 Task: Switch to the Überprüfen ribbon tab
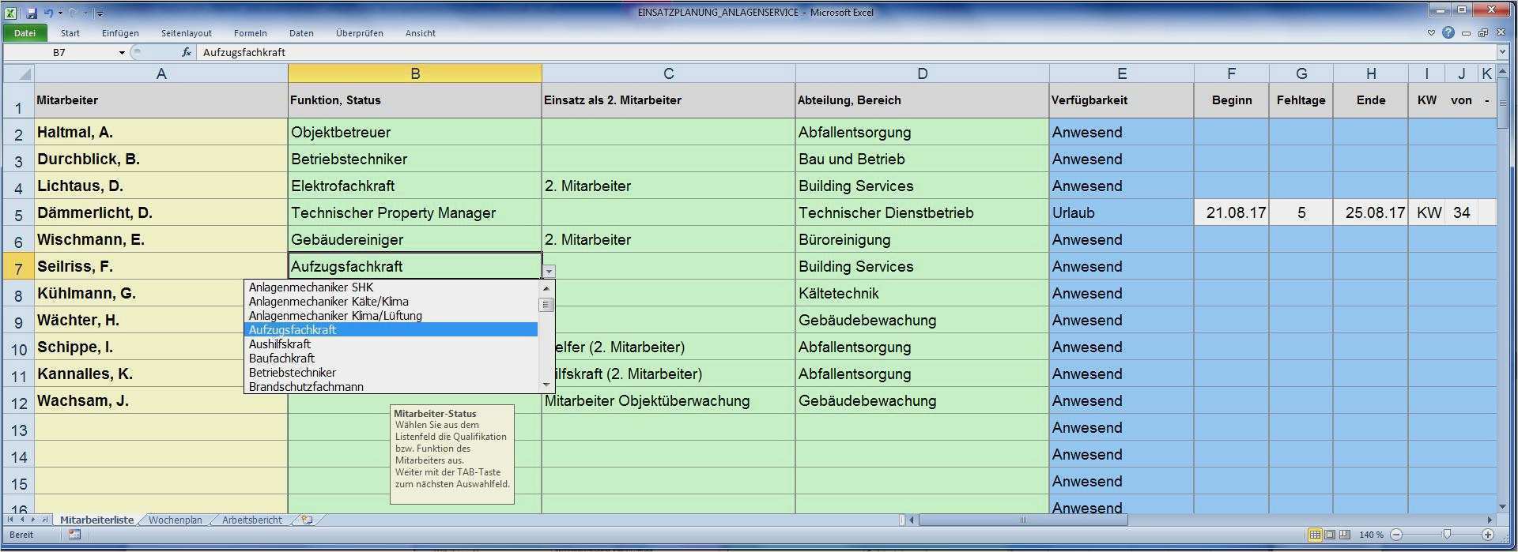pyautogui.click(x=360, y=33)
